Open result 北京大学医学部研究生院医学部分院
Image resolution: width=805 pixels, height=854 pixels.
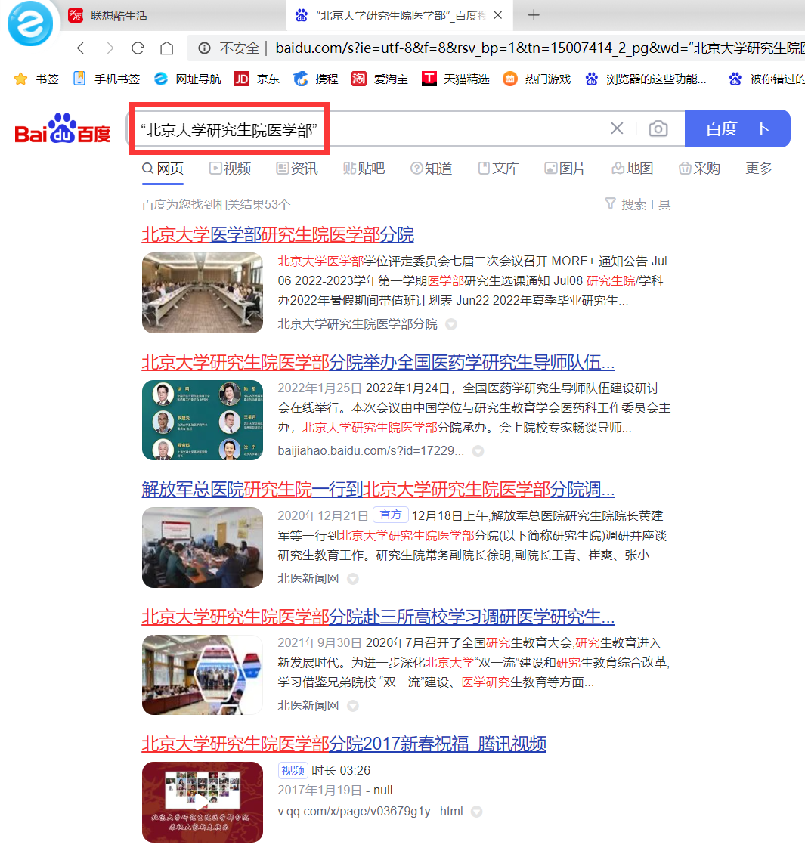[277, 235]
